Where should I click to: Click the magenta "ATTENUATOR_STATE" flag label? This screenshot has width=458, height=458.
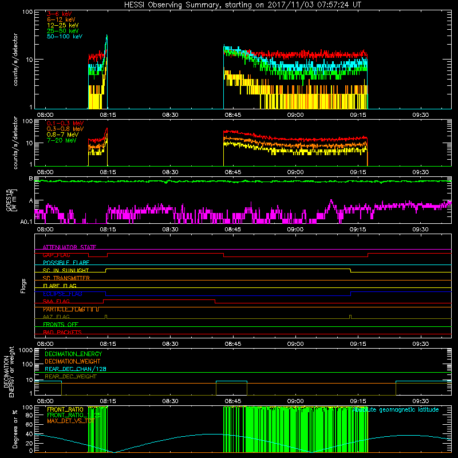[69, 247]
